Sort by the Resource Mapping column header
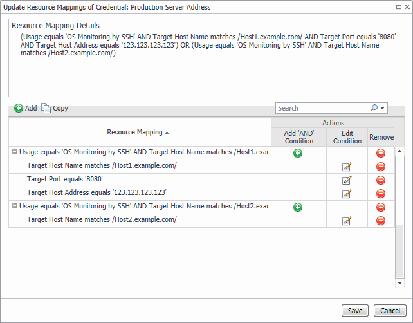Screen dimensions: 413x323 (x=139, y=132)
